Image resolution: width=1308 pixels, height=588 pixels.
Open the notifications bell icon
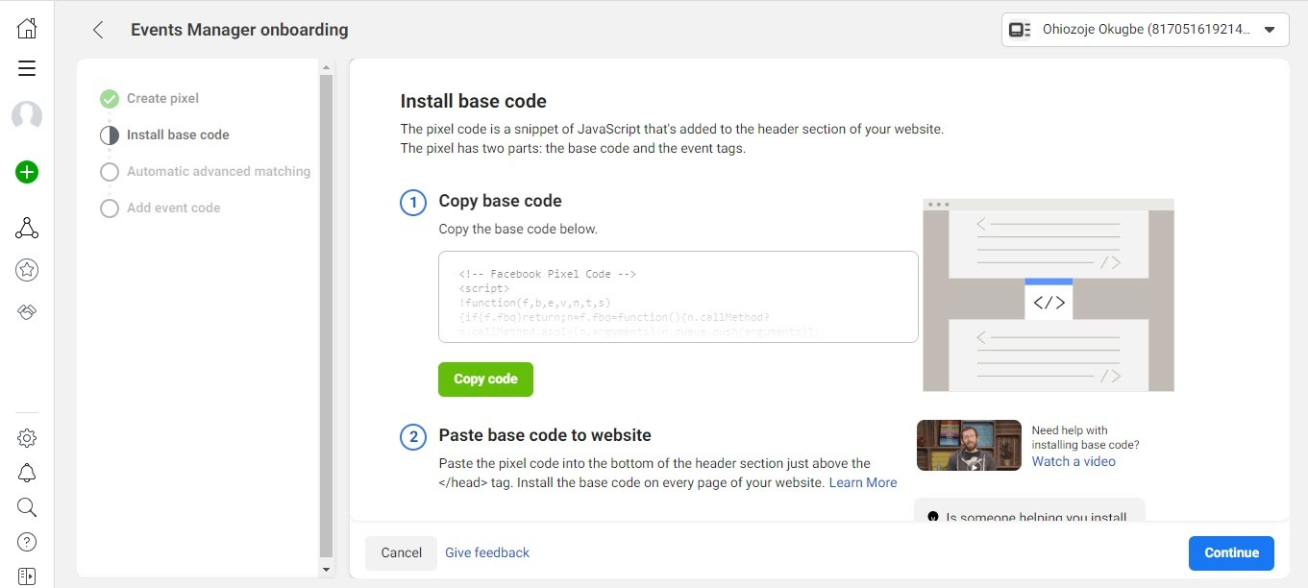click(x=27, y=473)
